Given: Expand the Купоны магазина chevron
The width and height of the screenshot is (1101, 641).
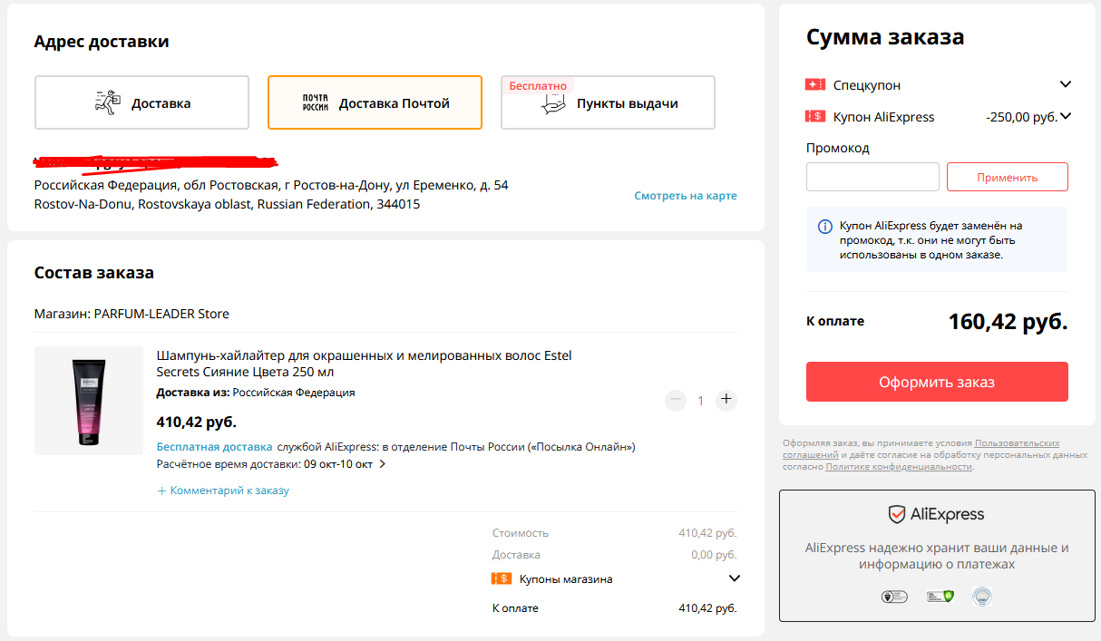Looking at the screenshot, I should [734, 578].
